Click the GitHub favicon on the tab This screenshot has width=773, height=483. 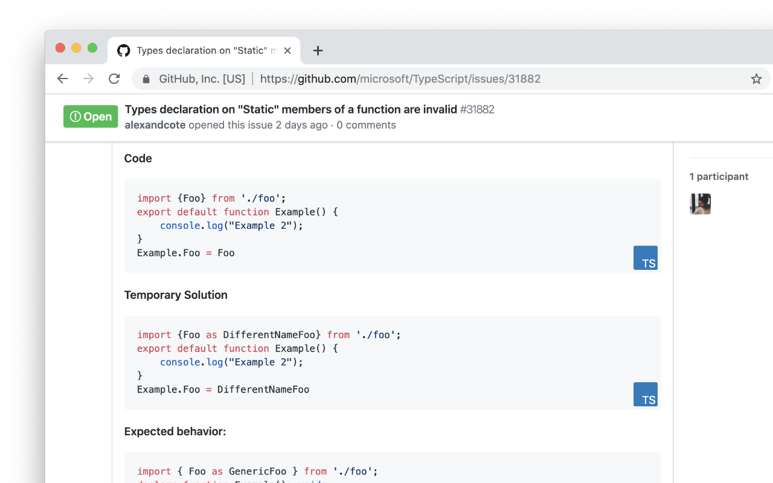coord(124,51)
